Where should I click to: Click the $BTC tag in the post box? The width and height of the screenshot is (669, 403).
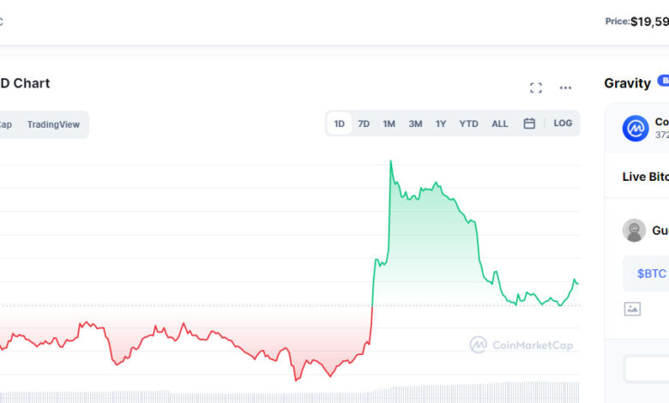click(651, 274)
